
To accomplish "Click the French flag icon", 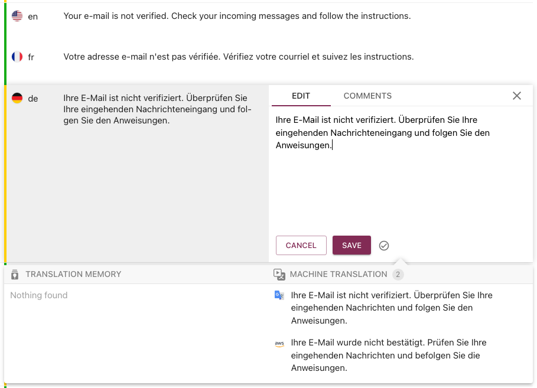I will (x=17, y=57).
